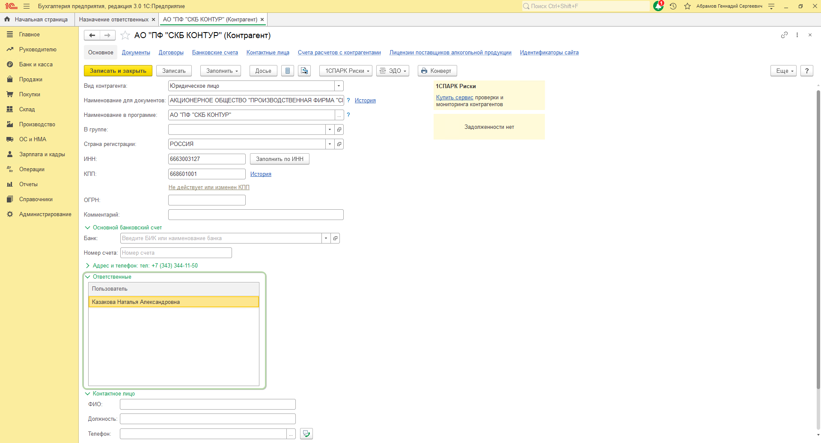Close the Назначение ответственных tab
The height and width of the screenshot is (443, 821).
tap(153, 20)
